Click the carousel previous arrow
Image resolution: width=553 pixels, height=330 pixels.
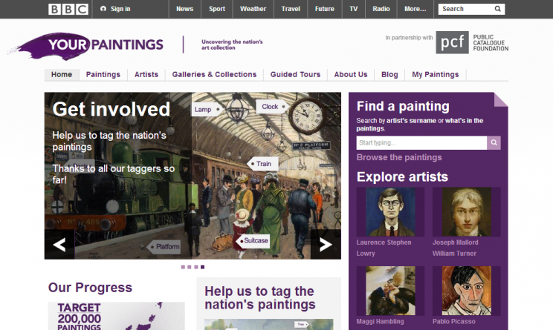[59, 245]
